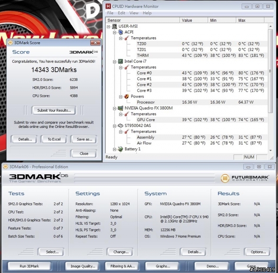Click the ST950042 0AS hard drive icon
The image size is (278, 273).
121,126
